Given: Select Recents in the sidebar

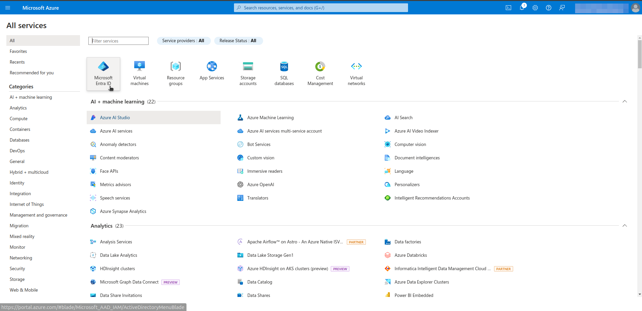Looking at the screenshot, I should [x=17, y=62].
